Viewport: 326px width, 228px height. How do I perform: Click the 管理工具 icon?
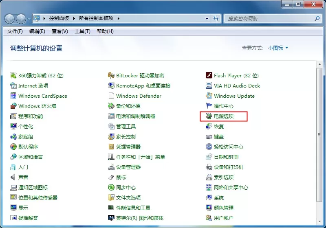(x=111, y=126)
